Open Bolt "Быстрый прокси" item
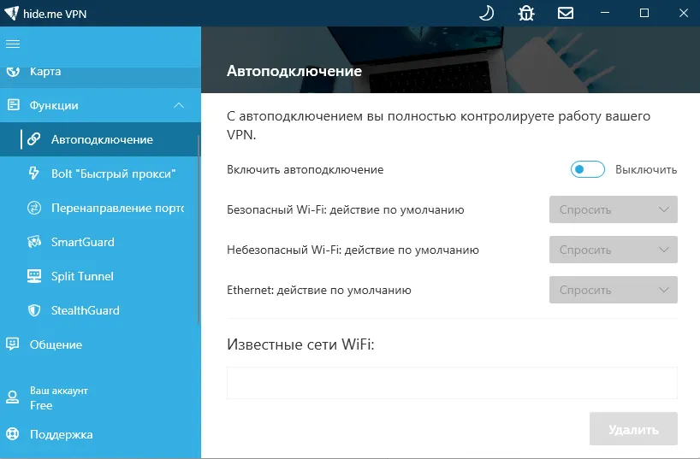The height and width of the screenshot is (459, 700). (x=100, y=174)
